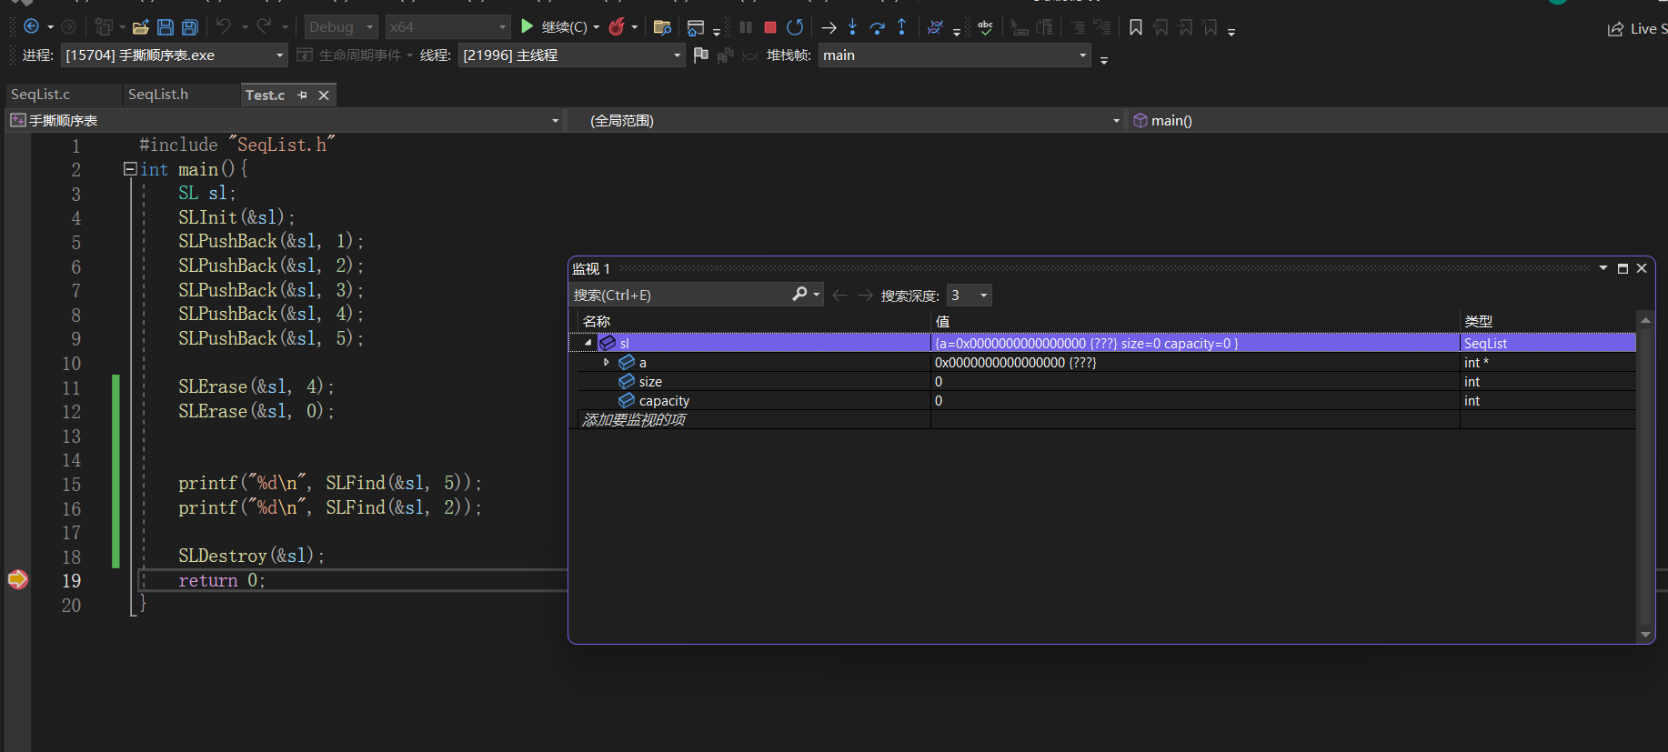Click the parallel stacks filter icon in toolbar
This screenshot has height=752, width=1668.
point(935,27)
